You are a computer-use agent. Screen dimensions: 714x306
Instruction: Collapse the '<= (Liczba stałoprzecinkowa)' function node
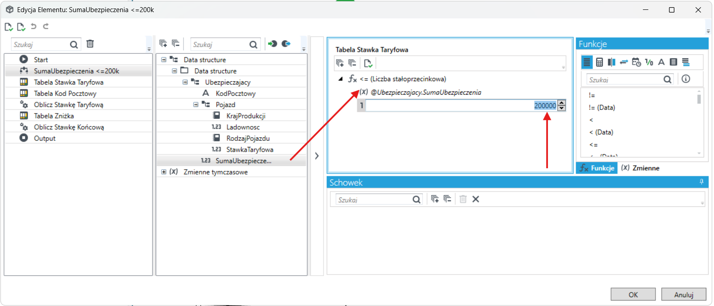341,79
